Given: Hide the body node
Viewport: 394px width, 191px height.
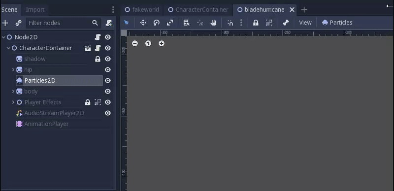Looking at the screenshot, I should tap(108, 92).
